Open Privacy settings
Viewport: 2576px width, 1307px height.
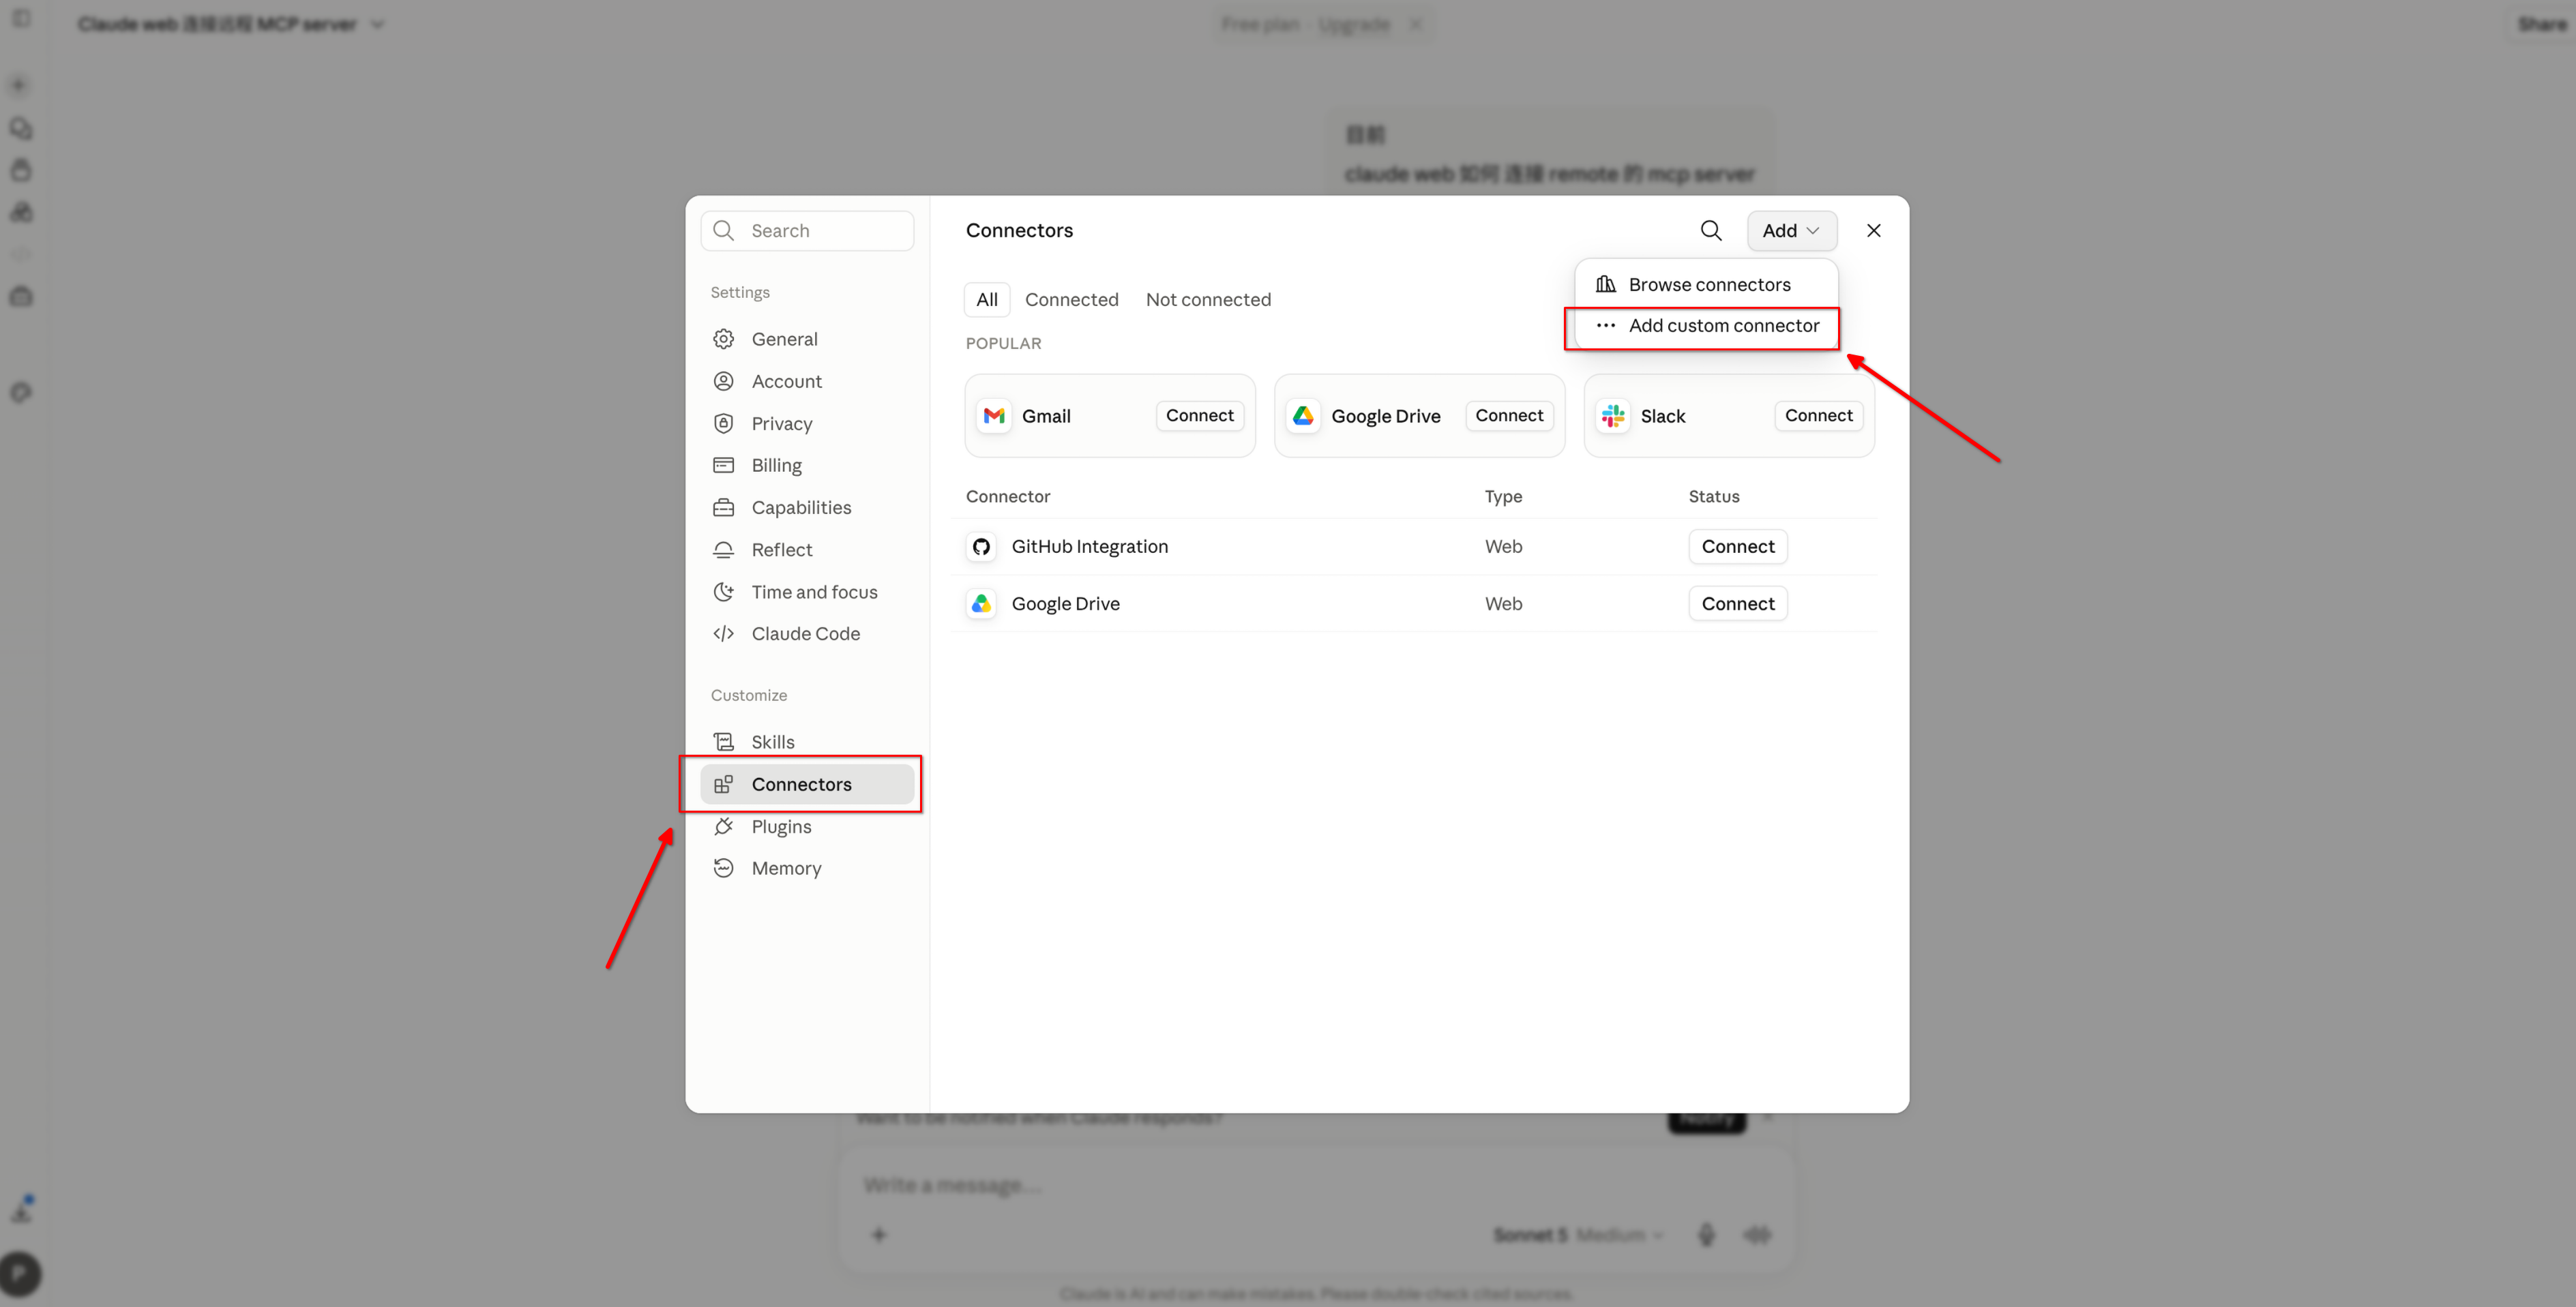click(x=807, y=424)
